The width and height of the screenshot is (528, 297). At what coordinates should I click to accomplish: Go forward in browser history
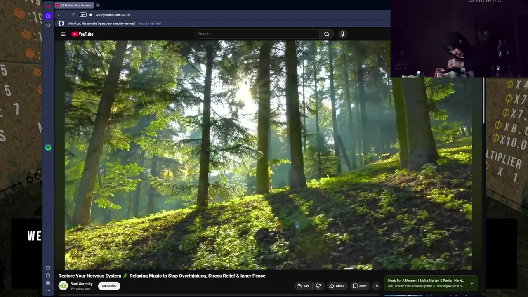[66, 15]
